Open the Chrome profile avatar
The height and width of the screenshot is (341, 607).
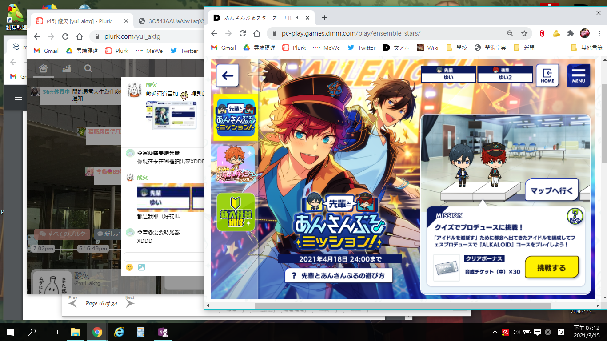585,33
